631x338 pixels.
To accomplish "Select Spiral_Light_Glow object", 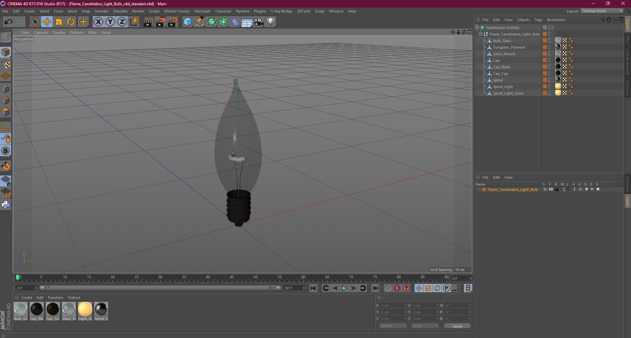I will click(508, 93).
